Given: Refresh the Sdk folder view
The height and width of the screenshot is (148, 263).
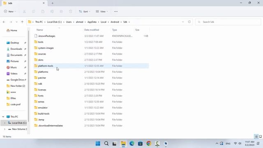Looking at the screenshot, I should [189, 22].
